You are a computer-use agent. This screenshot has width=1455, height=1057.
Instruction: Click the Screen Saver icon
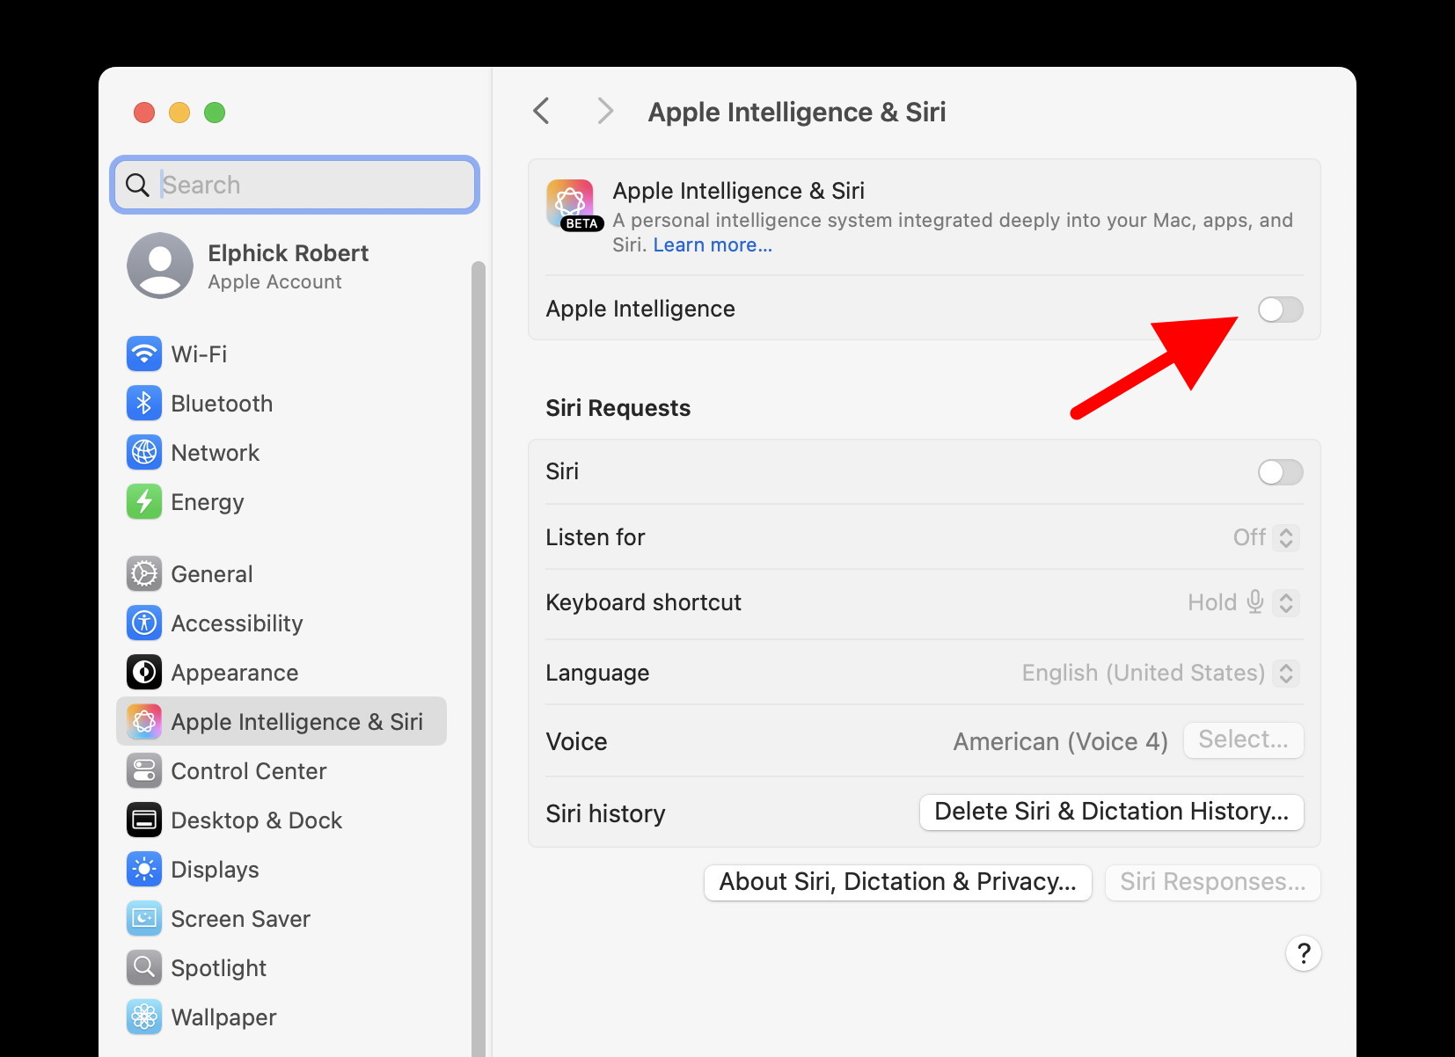click(x=144, y=919)
